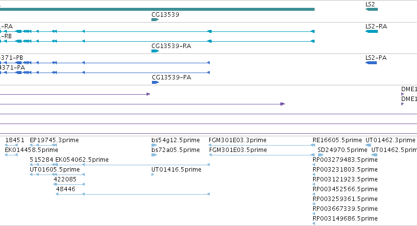Image resolution: width=417 pixels, height=226 pixels.
Task: Select the LS2-RA transcript feature
Action: pos(371,31)
